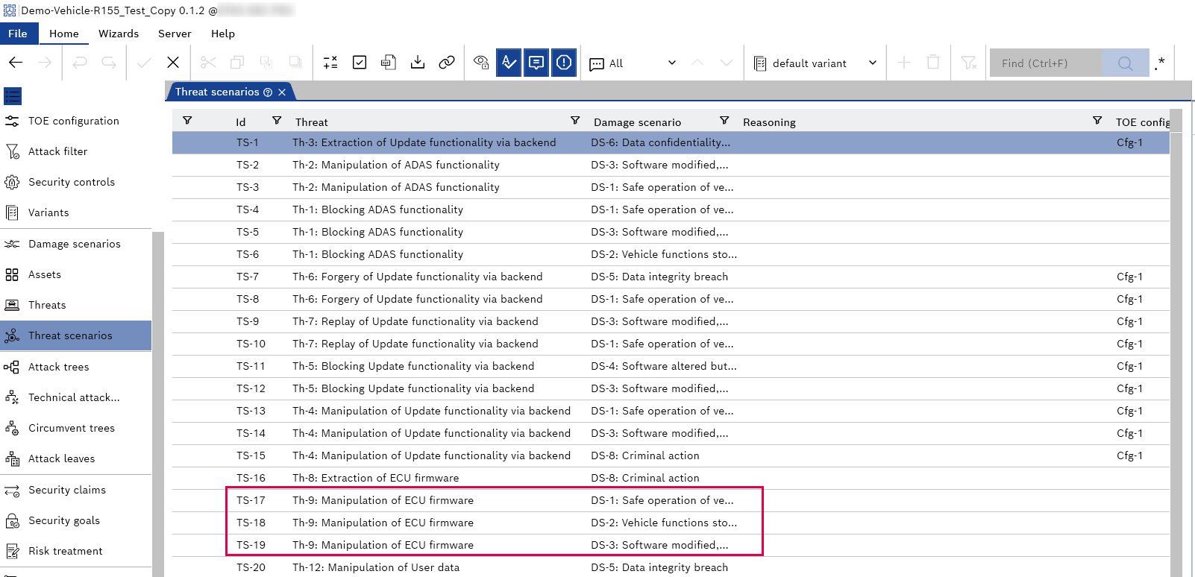Click the X cancel icon in toolbar

coord(173,63)
